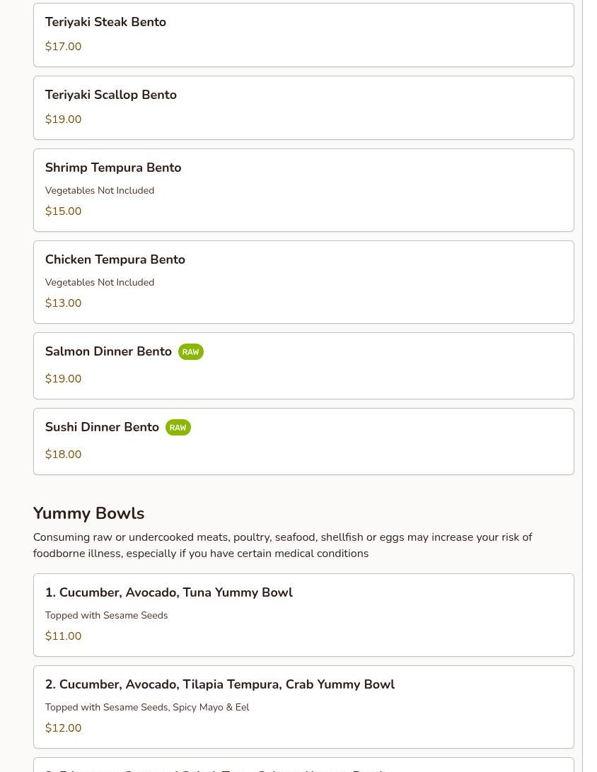Select the Teriyaki Scallop Bento title
This screenshot has height=772, width=597.
[111, 95]
